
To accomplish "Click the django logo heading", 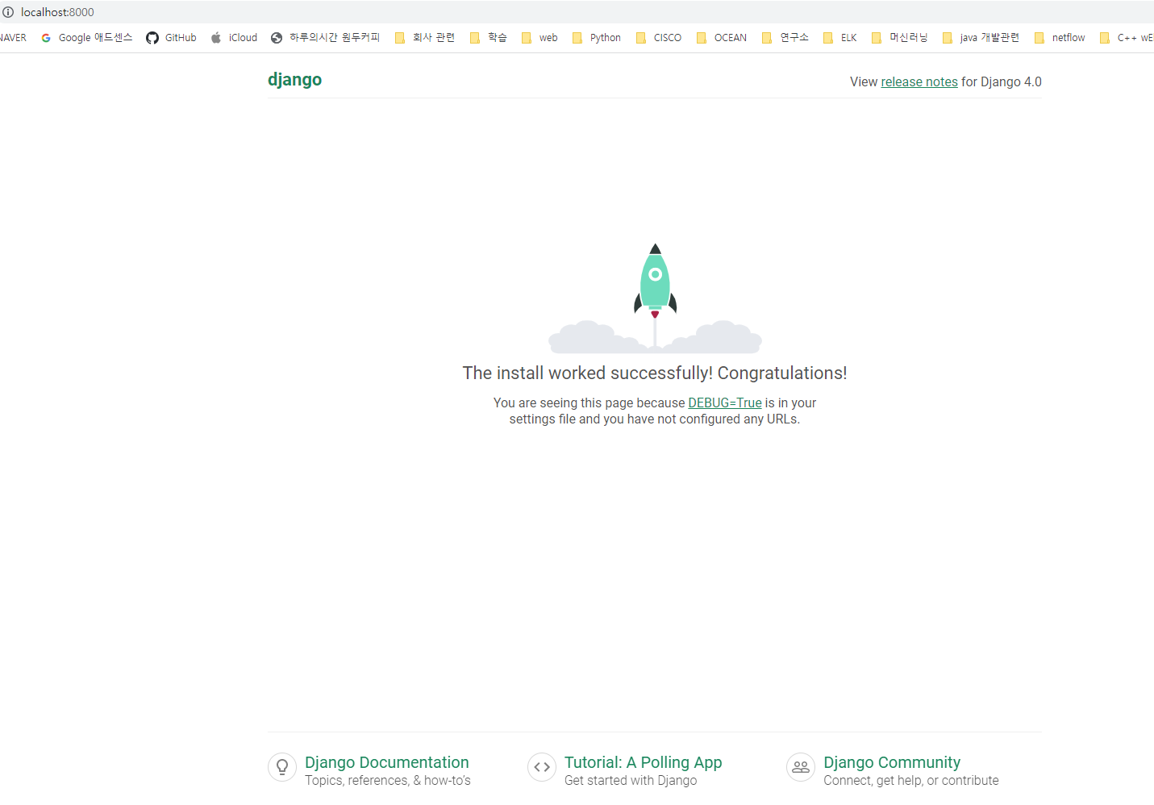I will point(294,79).
